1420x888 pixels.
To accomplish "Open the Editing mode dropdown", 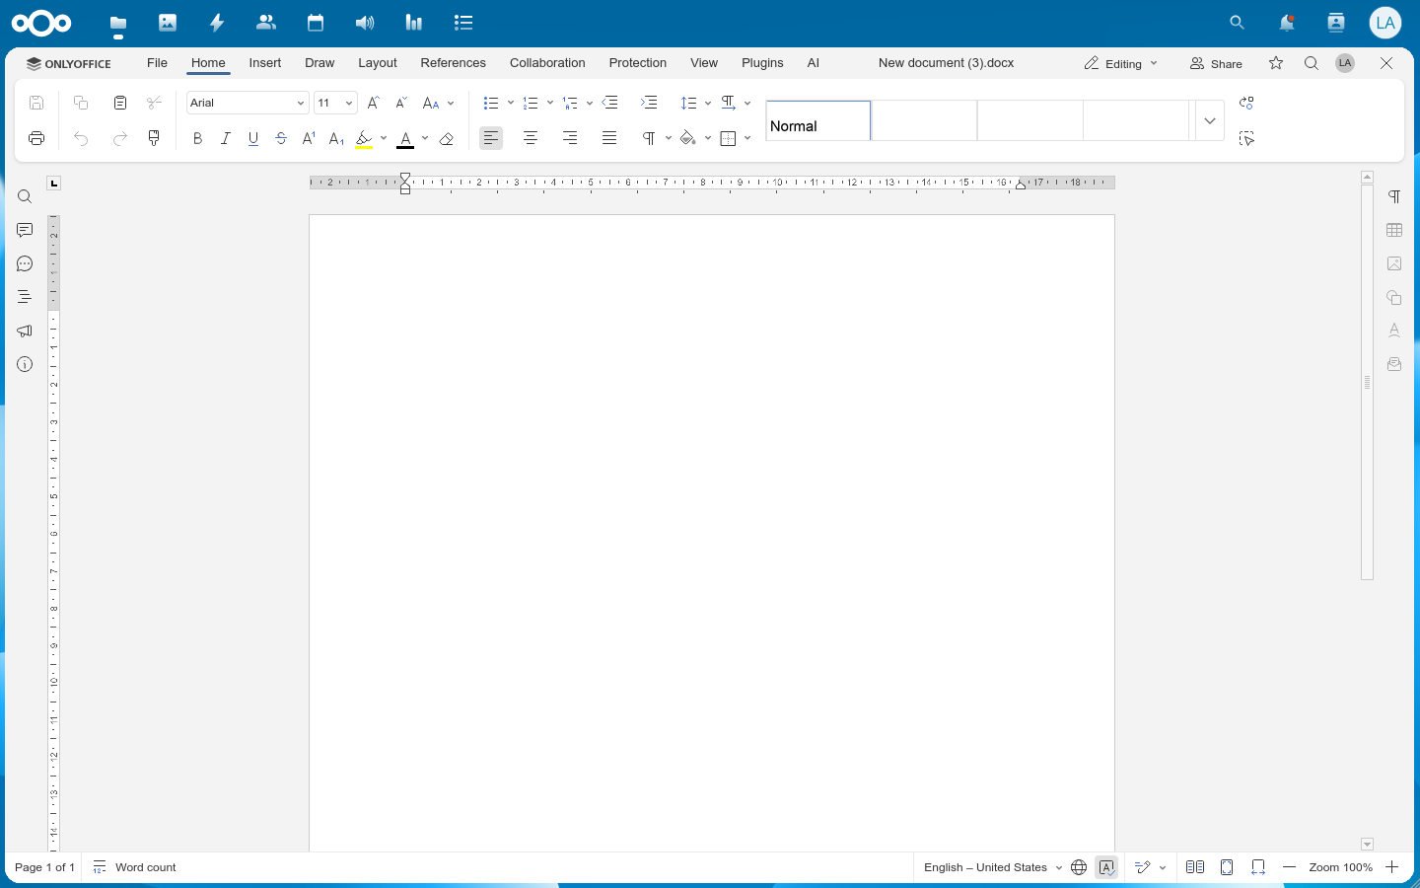I will coord(1121,63).
